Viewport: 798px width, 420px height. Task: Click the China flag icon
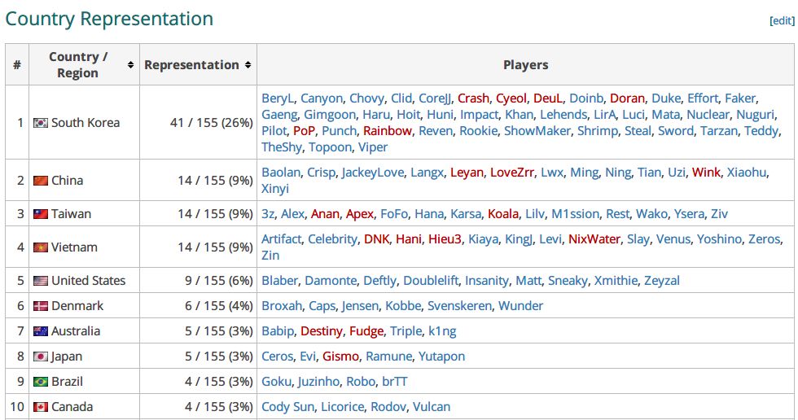pos(41,181)
